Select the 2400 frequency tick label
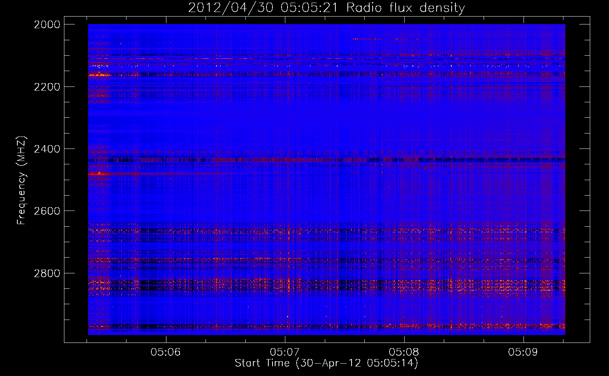 tap(47, 149)
